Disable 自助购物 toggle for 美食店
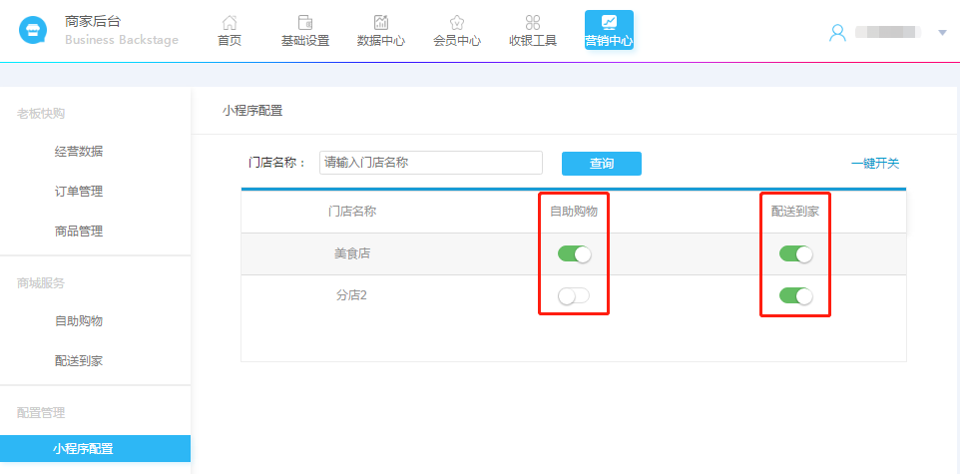Viewport: 960px width, 474px height. pos(574,254)
